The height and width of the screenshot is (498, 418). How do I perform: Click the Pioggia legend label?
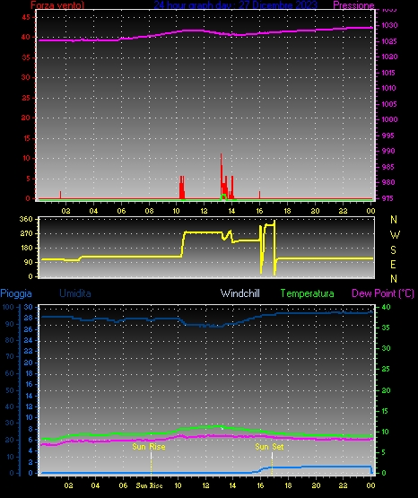pos(16,293)
